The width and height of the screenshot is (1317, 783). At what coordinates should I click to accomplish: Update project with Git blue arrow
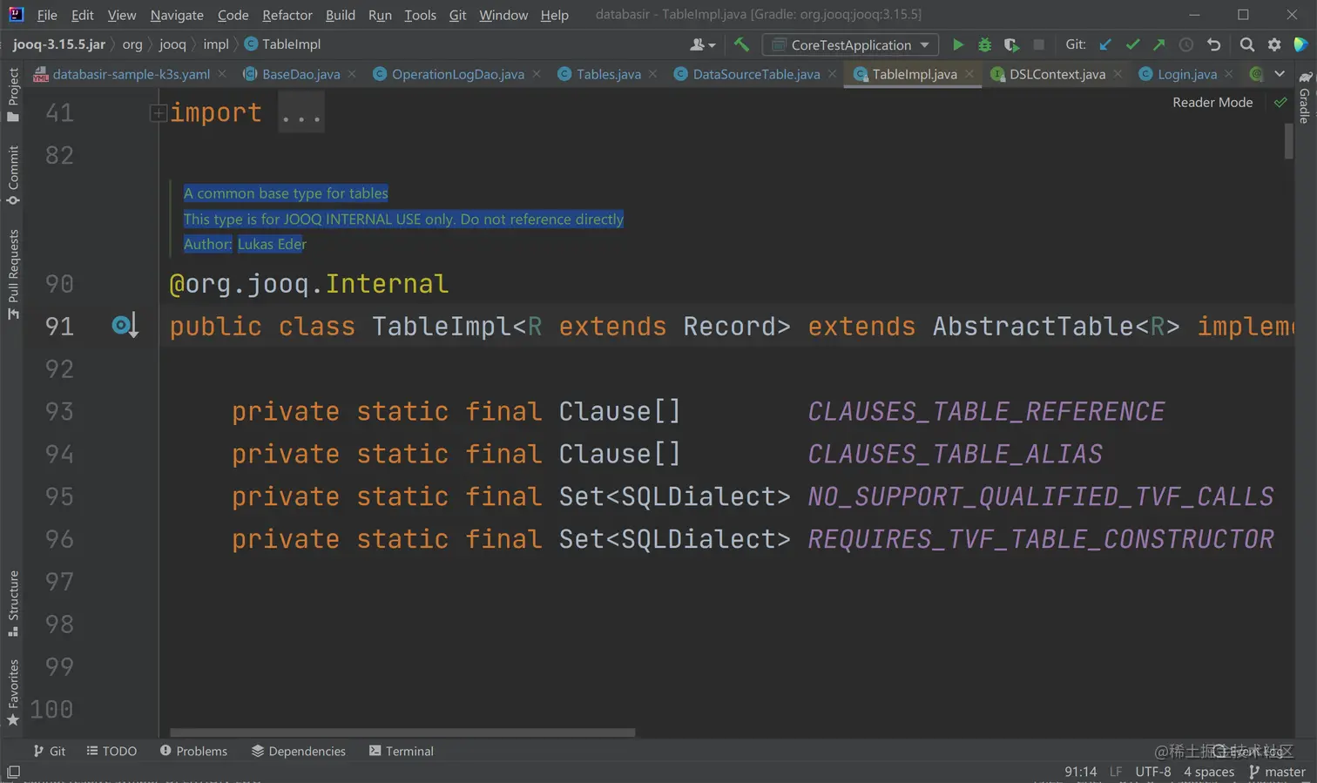pyautogui.click(x=1105, y=44)
